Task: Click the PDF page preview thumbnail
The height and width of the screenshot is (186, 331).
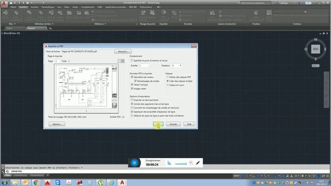Action: [x=86, y=88]
